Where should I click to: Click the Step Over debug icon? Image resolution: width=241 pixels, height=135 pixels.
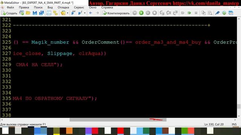(169, 13)
